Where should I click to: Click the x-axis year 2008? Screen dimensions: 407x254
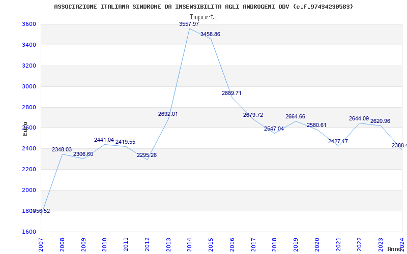click(62, 245)
